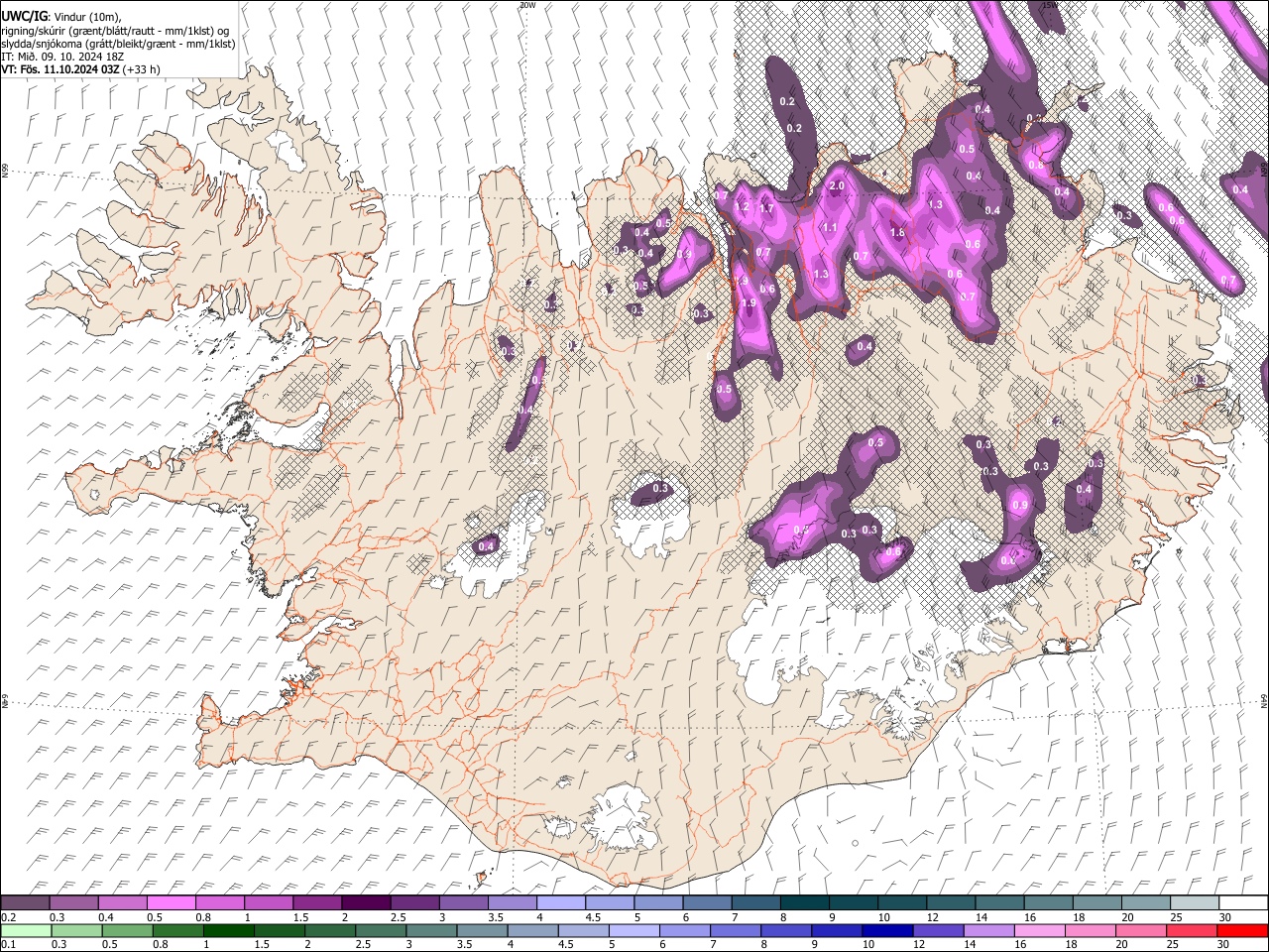Click the 1.2 precipitation value on the map

click(742, 206)
